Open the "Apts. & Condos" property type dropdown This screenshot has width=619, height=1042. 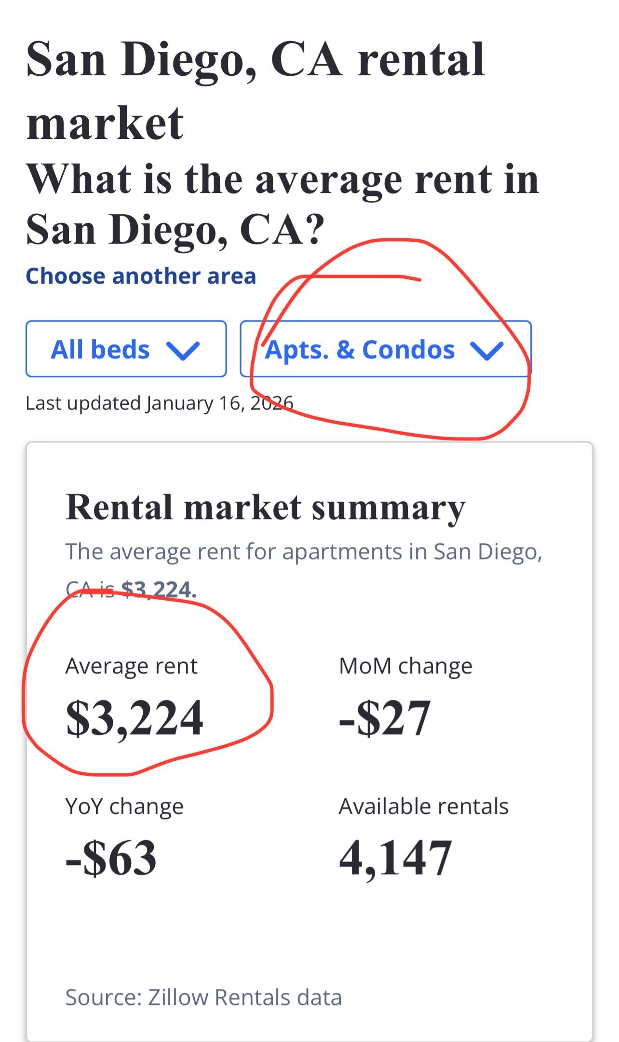pos(385,349)
